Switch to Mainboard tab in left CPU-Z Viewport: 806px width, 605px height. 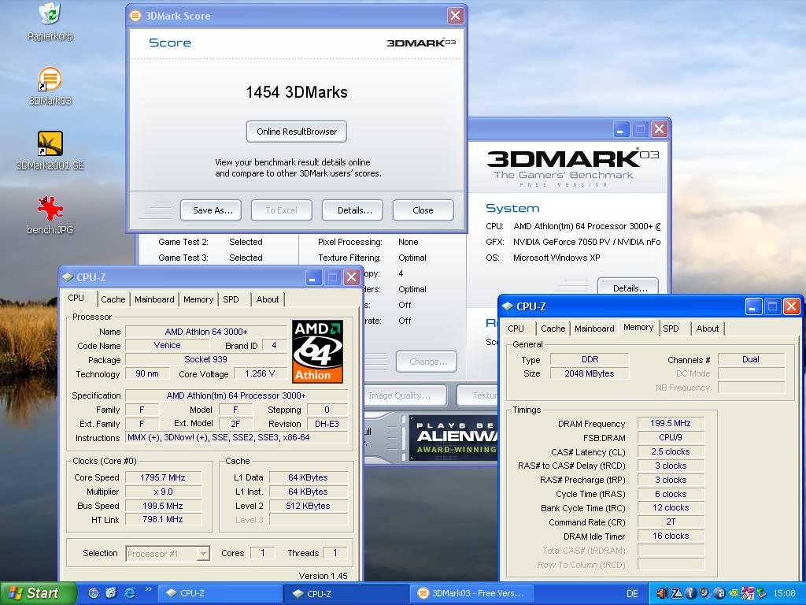(154, 299)
